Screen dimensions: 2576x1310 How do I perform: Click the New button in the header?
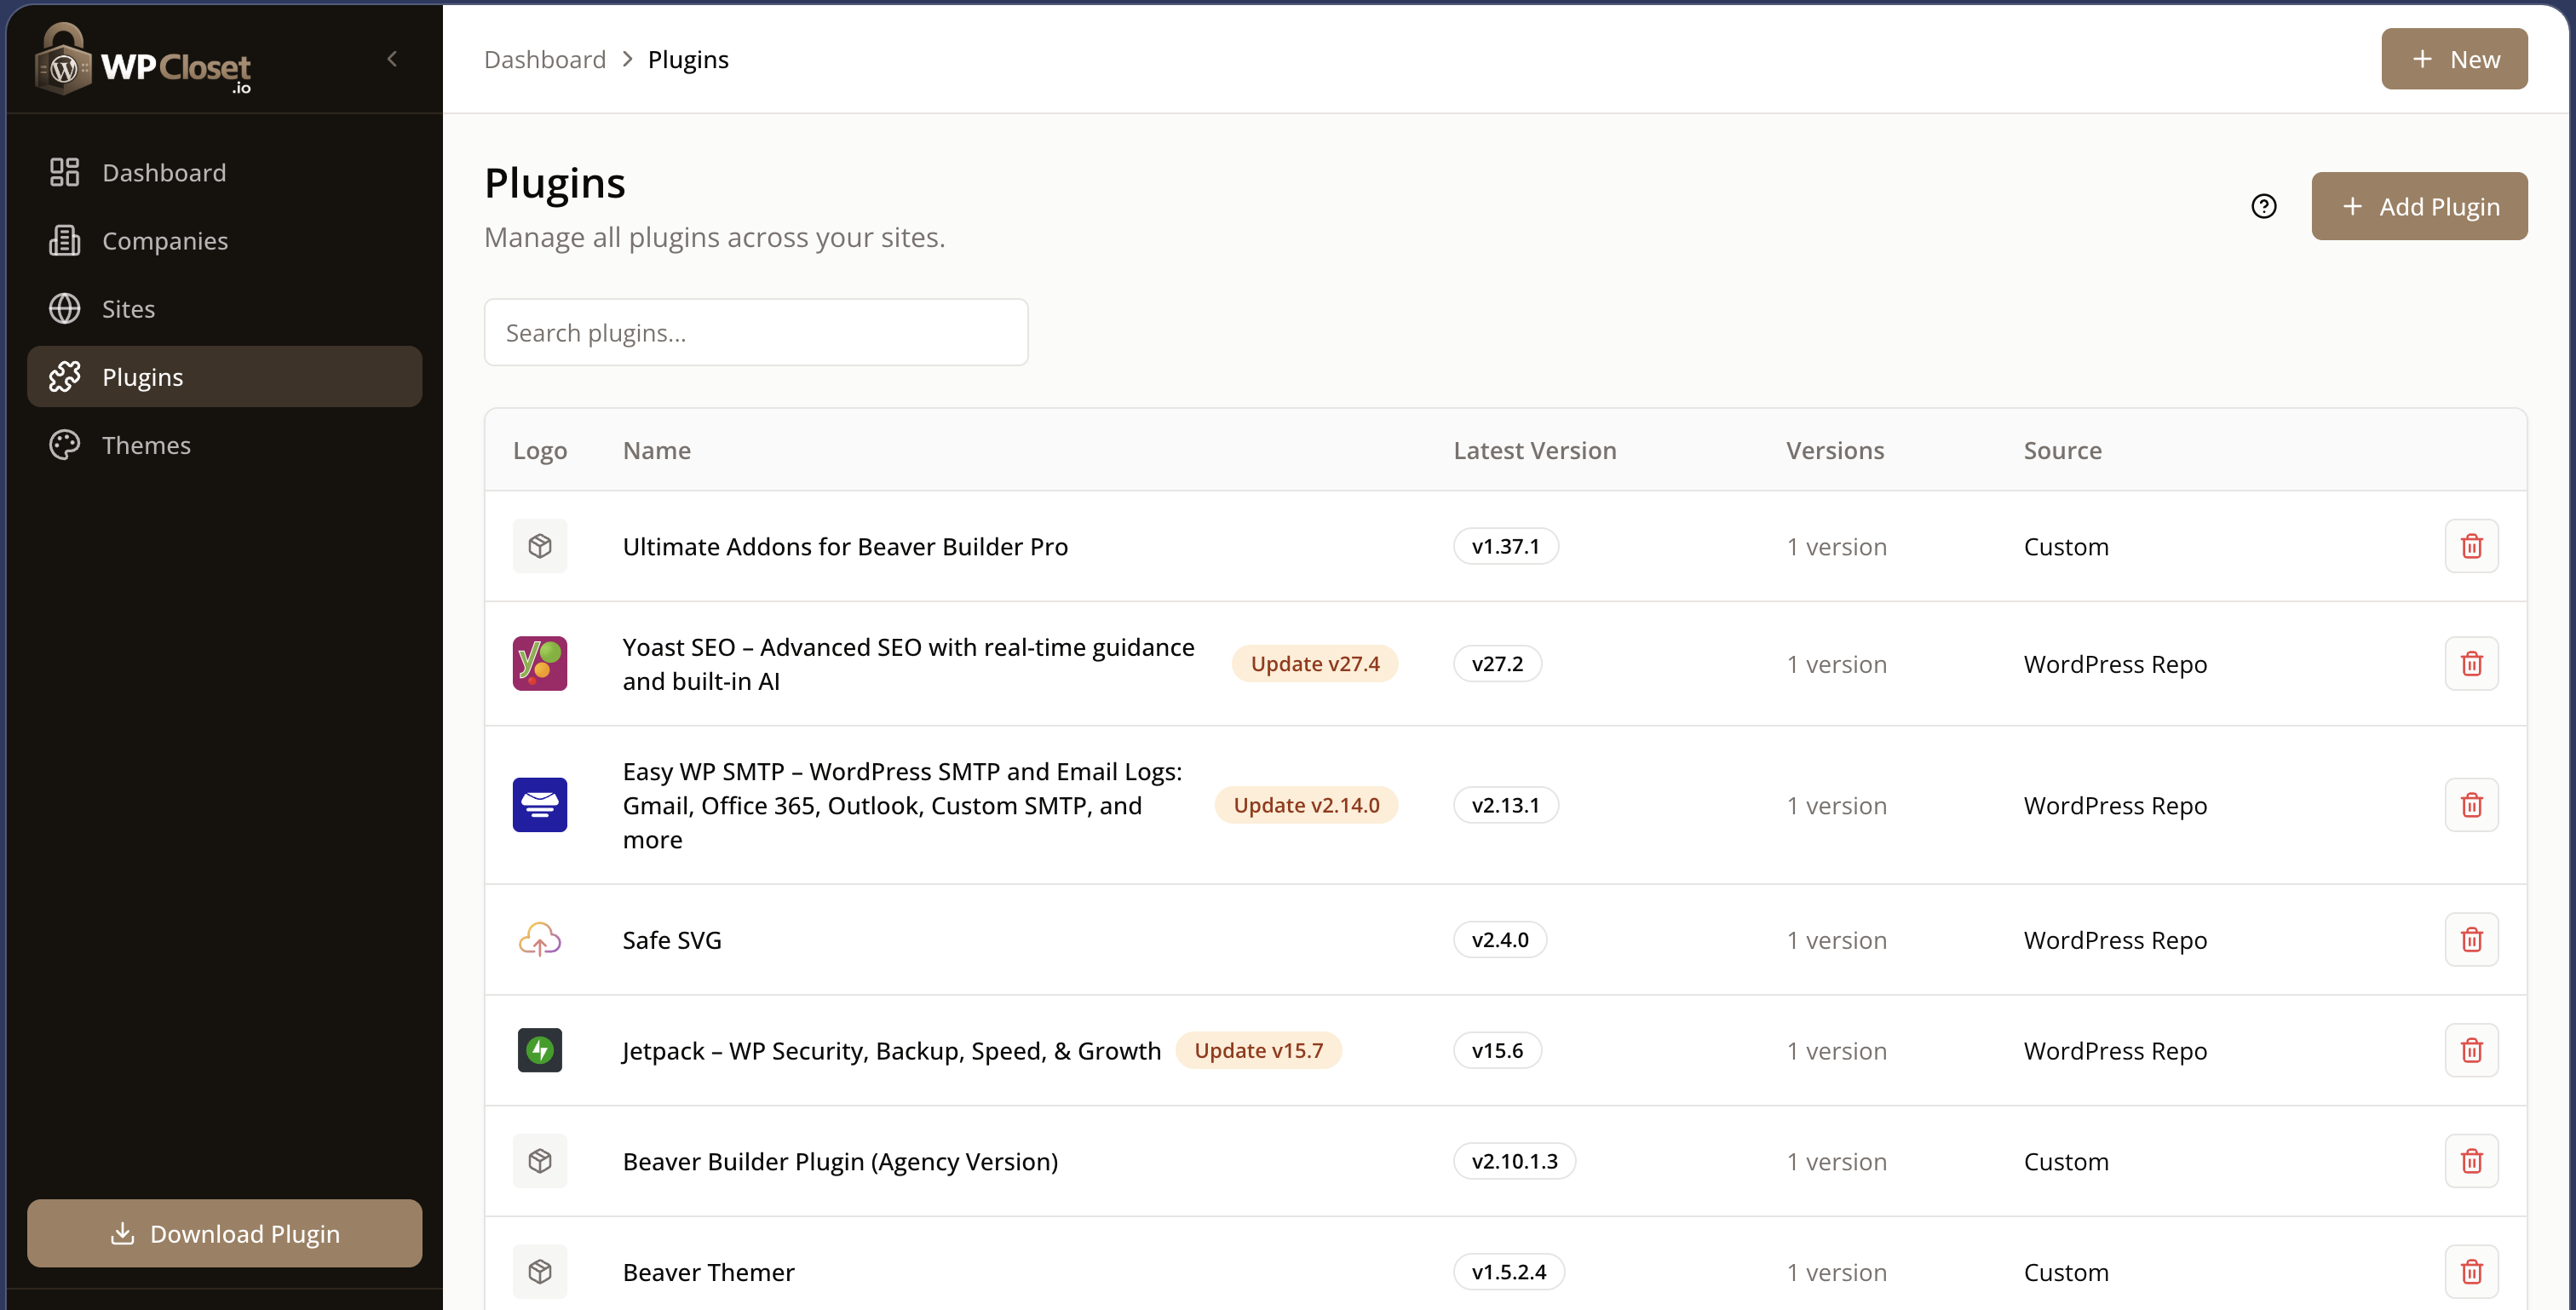[x=2454, y=59]
